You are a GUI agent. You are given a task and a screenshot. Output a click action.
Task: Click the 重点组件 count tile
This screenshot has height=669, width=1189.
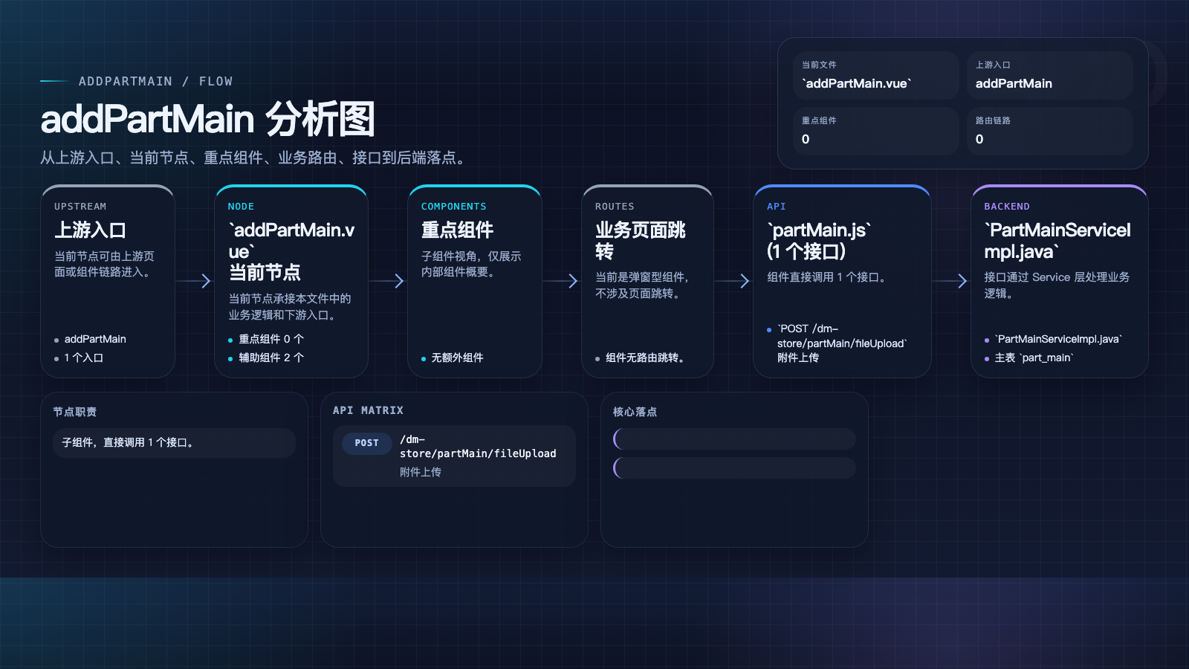pyautogui.click(x=875, y=131)
